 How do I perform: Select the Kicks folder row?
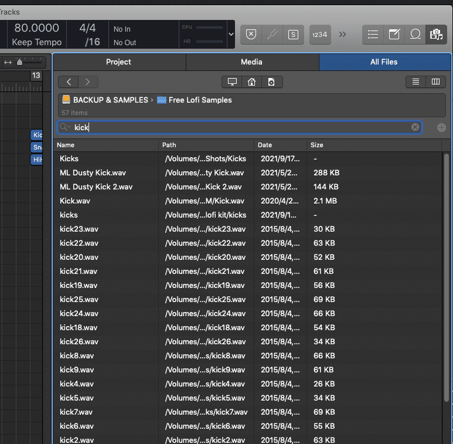click(x=248, y=159)
